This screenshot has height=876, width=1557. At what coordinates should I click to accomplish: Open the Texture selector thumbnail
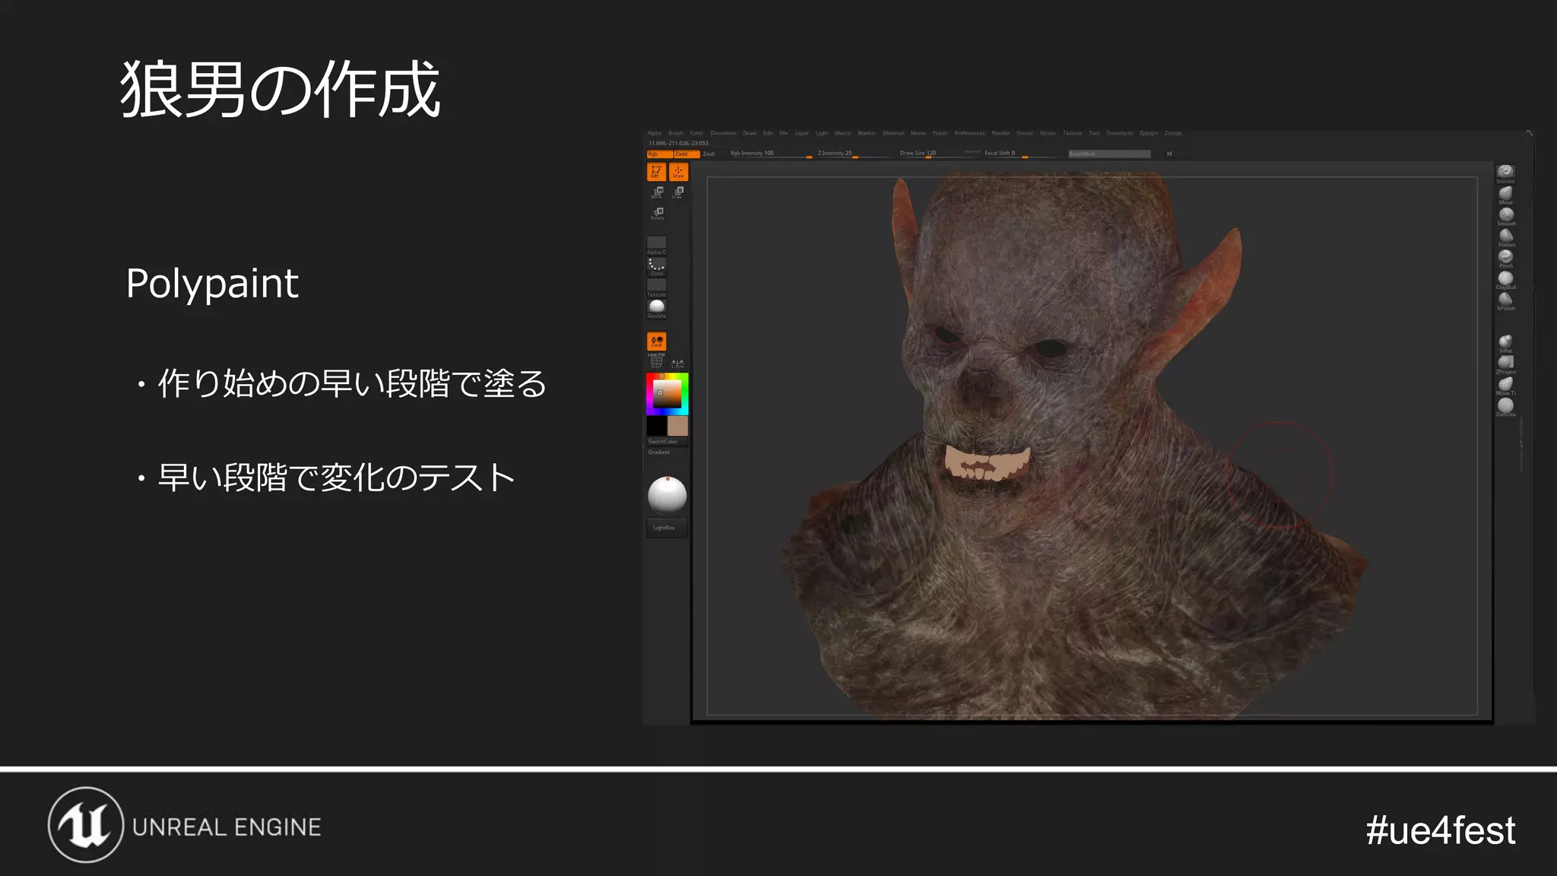pyautogui.click(x=656, y=287)
